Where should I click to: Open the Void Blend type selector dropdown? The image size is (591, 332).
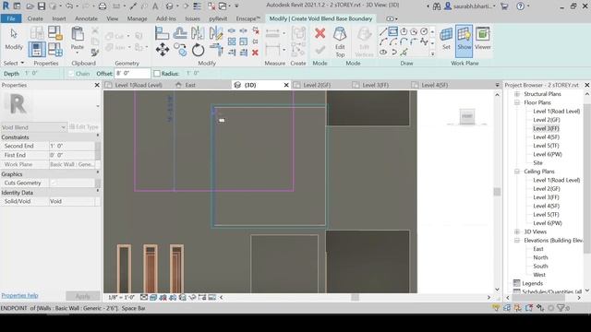coord(63,127)
